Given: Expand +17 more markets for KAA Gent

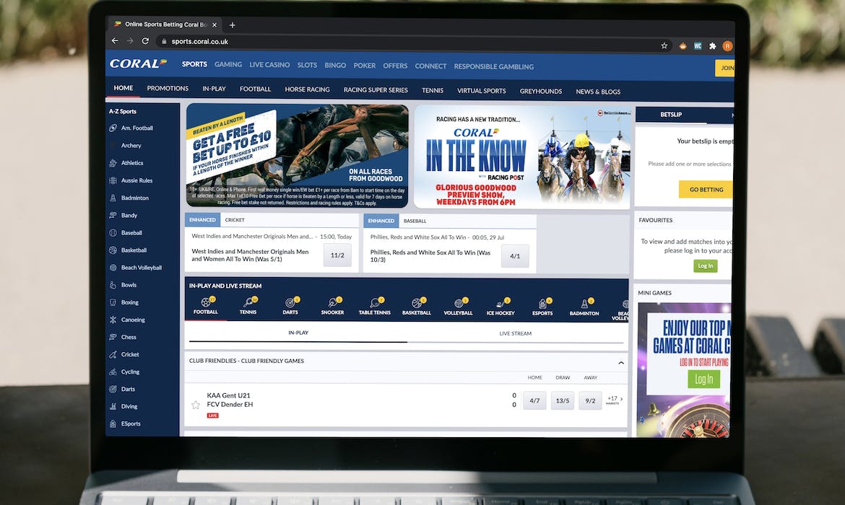Looking at the screenshot, I should coord(615,400).
